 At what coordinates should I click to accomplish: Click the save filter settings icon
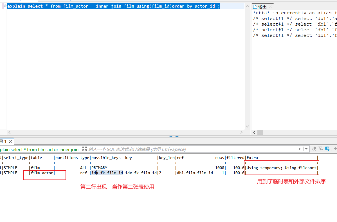click(327, 149)
